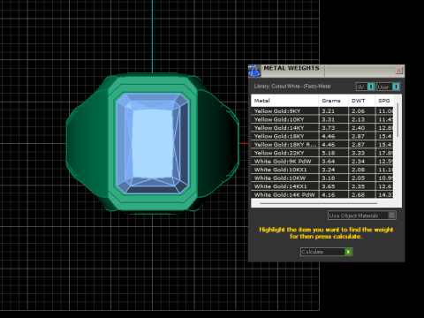
Task: Select the Yellow Gold:14KY row
Action: pyautogui.click(x=322, y=128)
